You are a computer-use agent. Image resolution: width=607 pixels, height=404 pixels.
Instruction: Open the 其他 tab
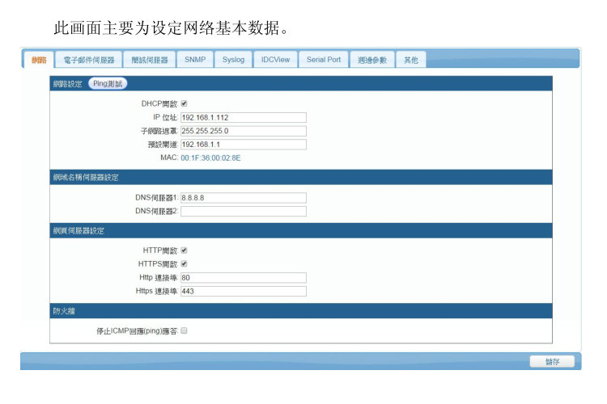coord(410,60)
